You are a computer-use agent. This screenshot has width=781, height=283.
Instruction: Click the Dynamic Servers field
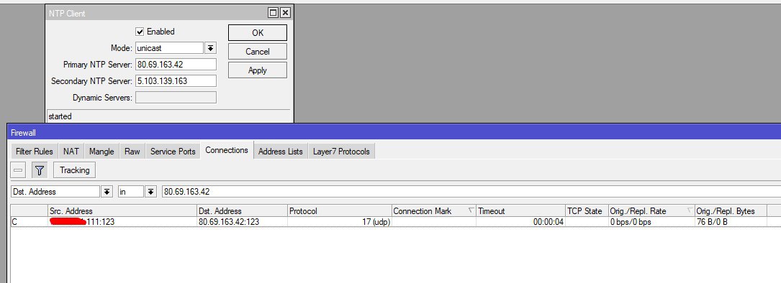click(176, 98)
